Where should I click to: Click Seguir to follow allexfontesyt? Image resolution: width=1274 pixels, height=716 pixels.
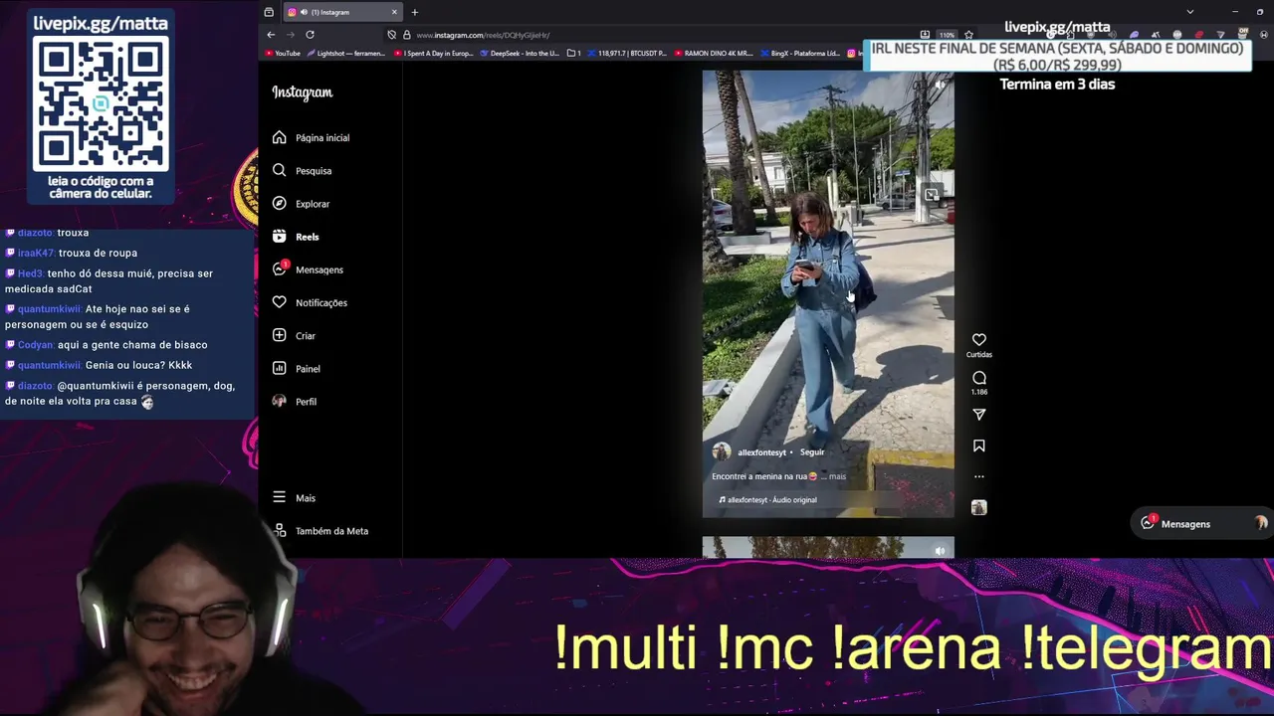coord(812,451)
